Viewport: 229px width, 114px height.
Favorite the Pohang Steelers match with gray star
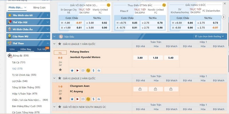pos(60,70)
